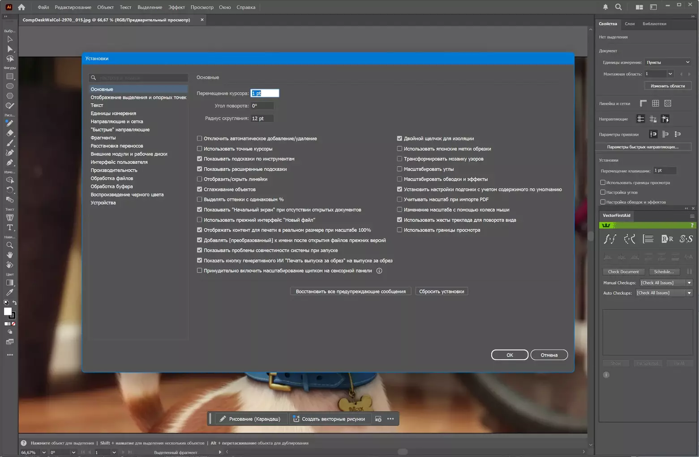Screen dimensions: 699x457
Task: Switch to the "Слои" tab
Action: click(630, 24)
